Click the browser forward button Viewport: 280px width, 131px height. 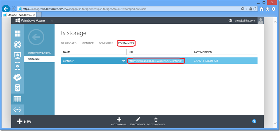pyautogui.click(x=13, y=9)
